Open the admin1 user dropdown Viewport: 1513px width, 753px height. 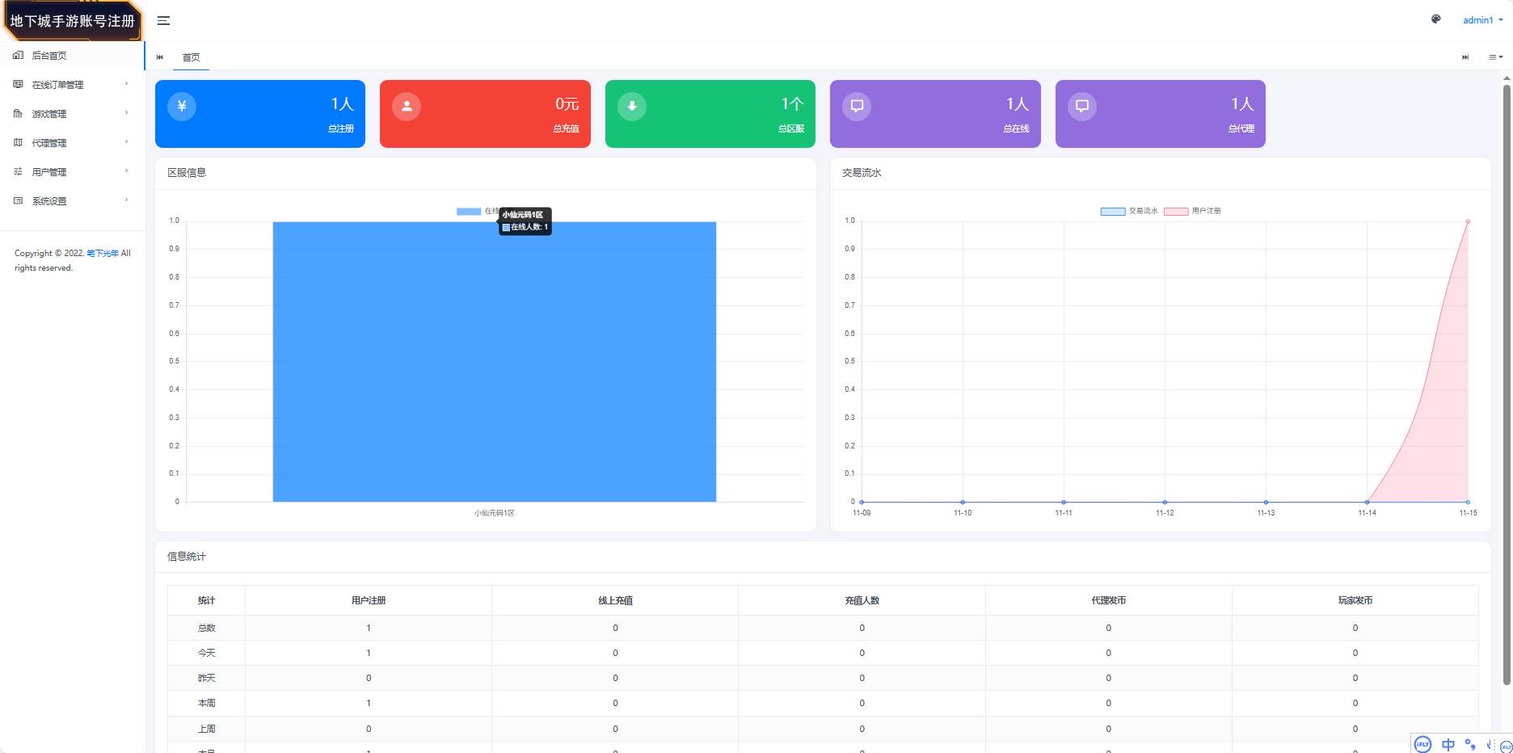pos(1482,20)
